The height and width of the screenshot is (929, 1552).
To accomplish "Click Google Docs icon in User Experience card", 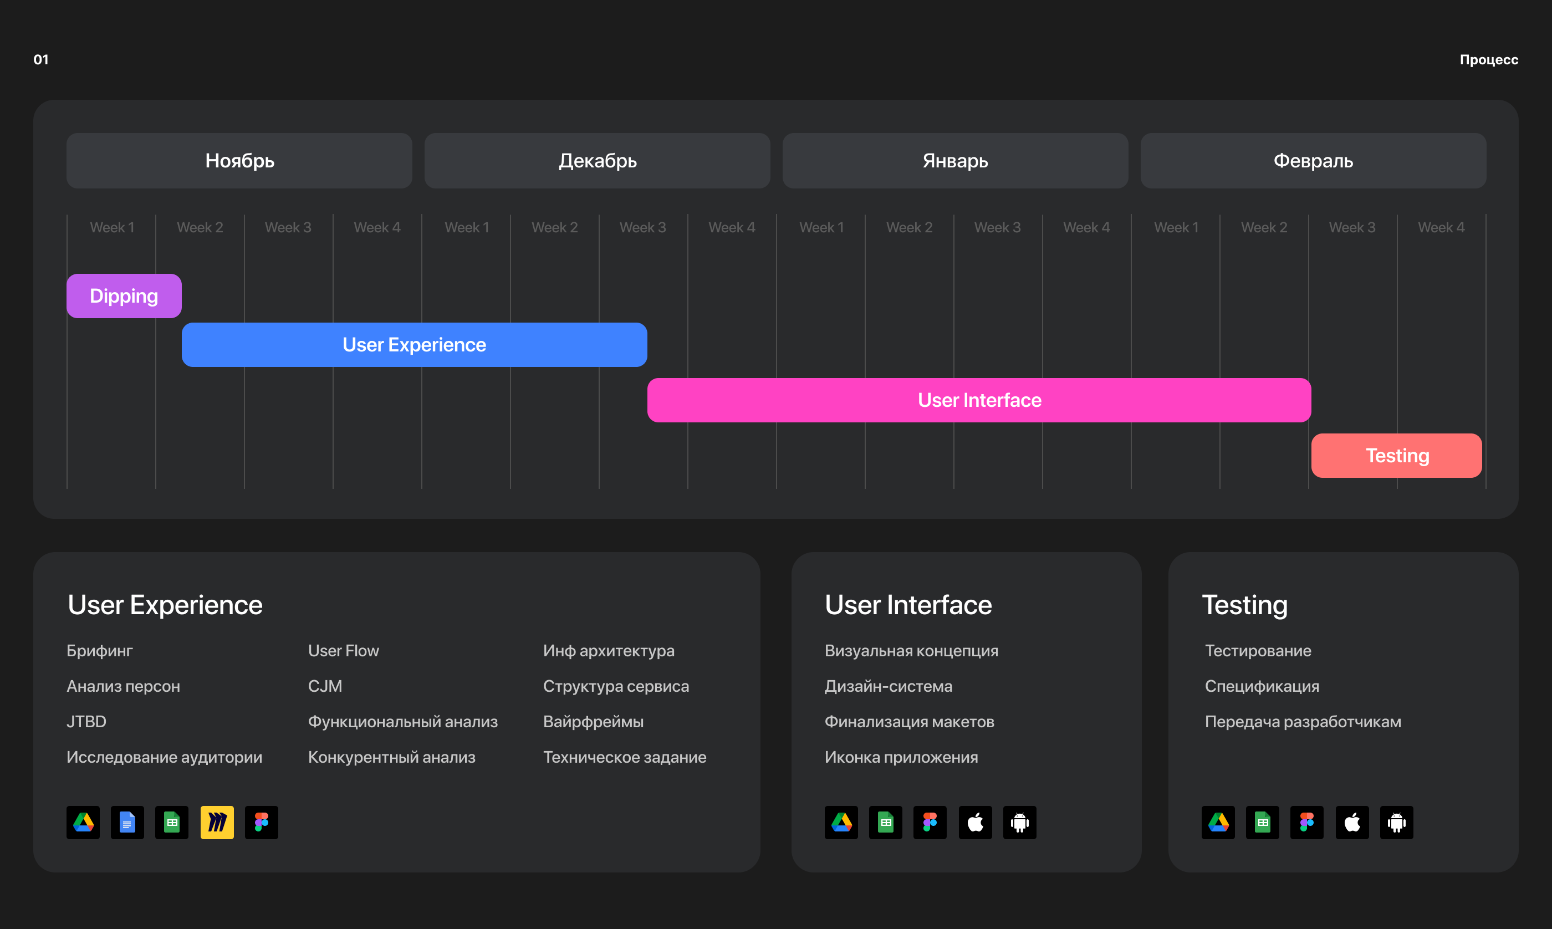I will point(127,822).
